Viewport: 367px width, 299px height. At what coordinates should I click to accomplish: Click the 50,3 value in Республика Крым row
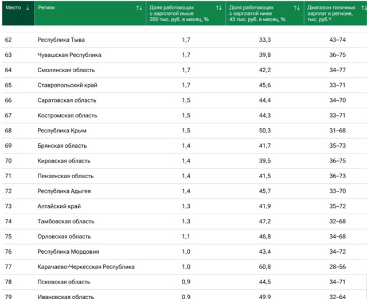click(x=265, y=131)
